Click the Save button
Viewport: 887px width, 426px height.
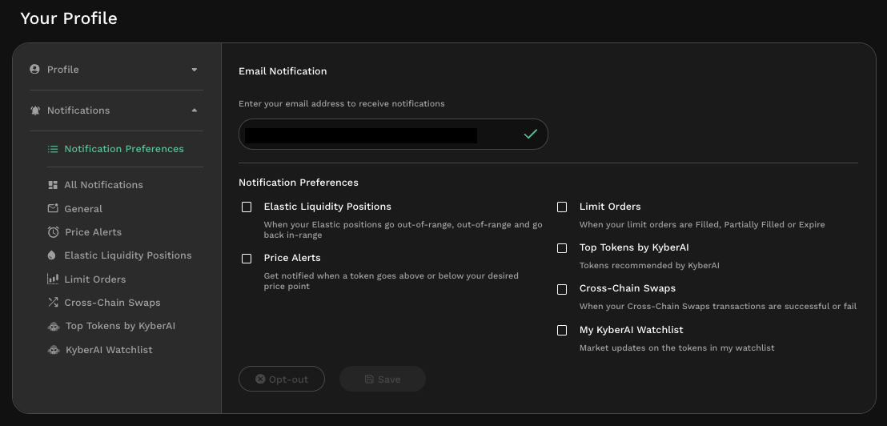[x=382, y=380]
